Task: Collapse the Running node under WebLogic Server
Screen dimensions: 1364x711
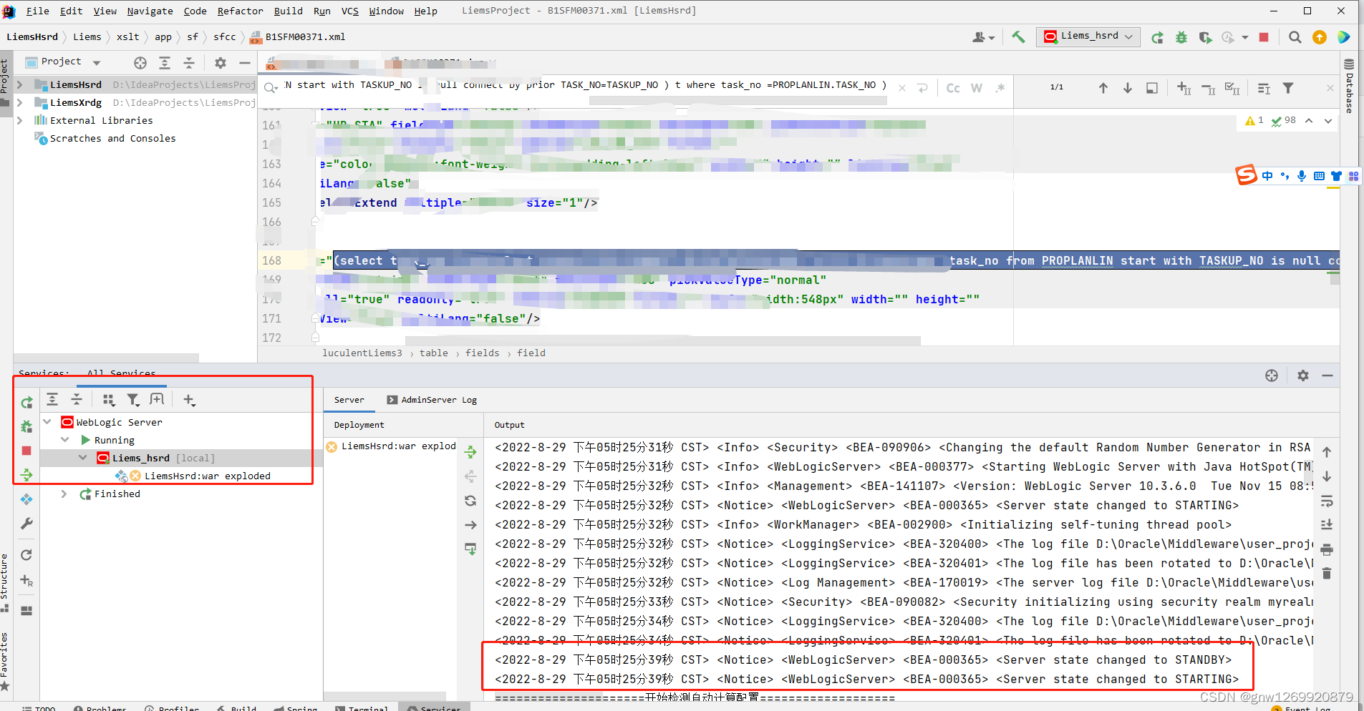Action: (x=65, y=439)
